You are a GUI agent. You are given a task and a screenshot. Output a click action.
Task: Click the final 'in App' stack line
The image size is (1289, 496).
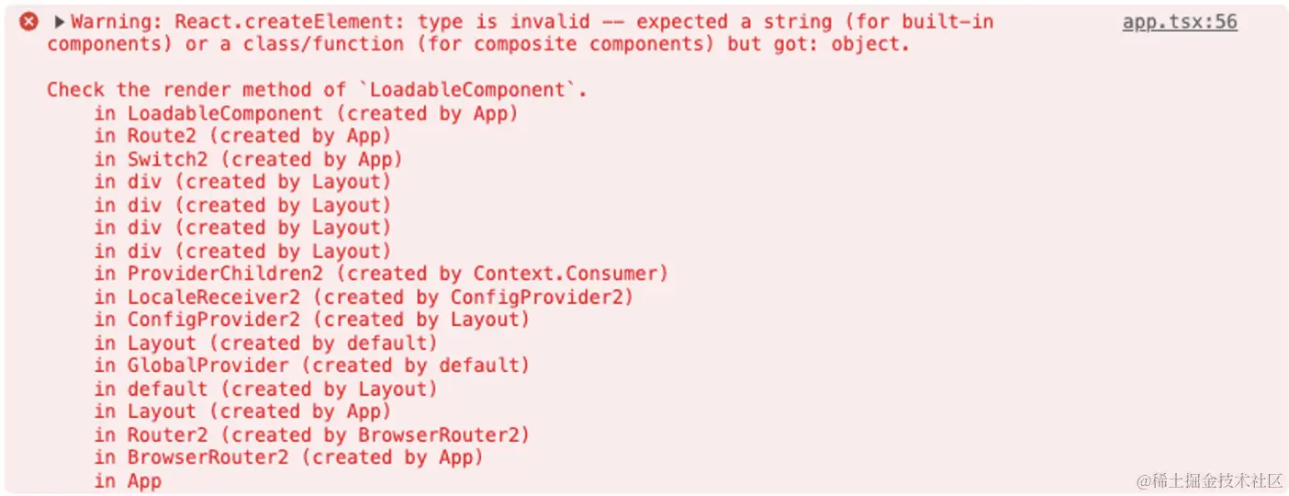(x=128, y=481)
